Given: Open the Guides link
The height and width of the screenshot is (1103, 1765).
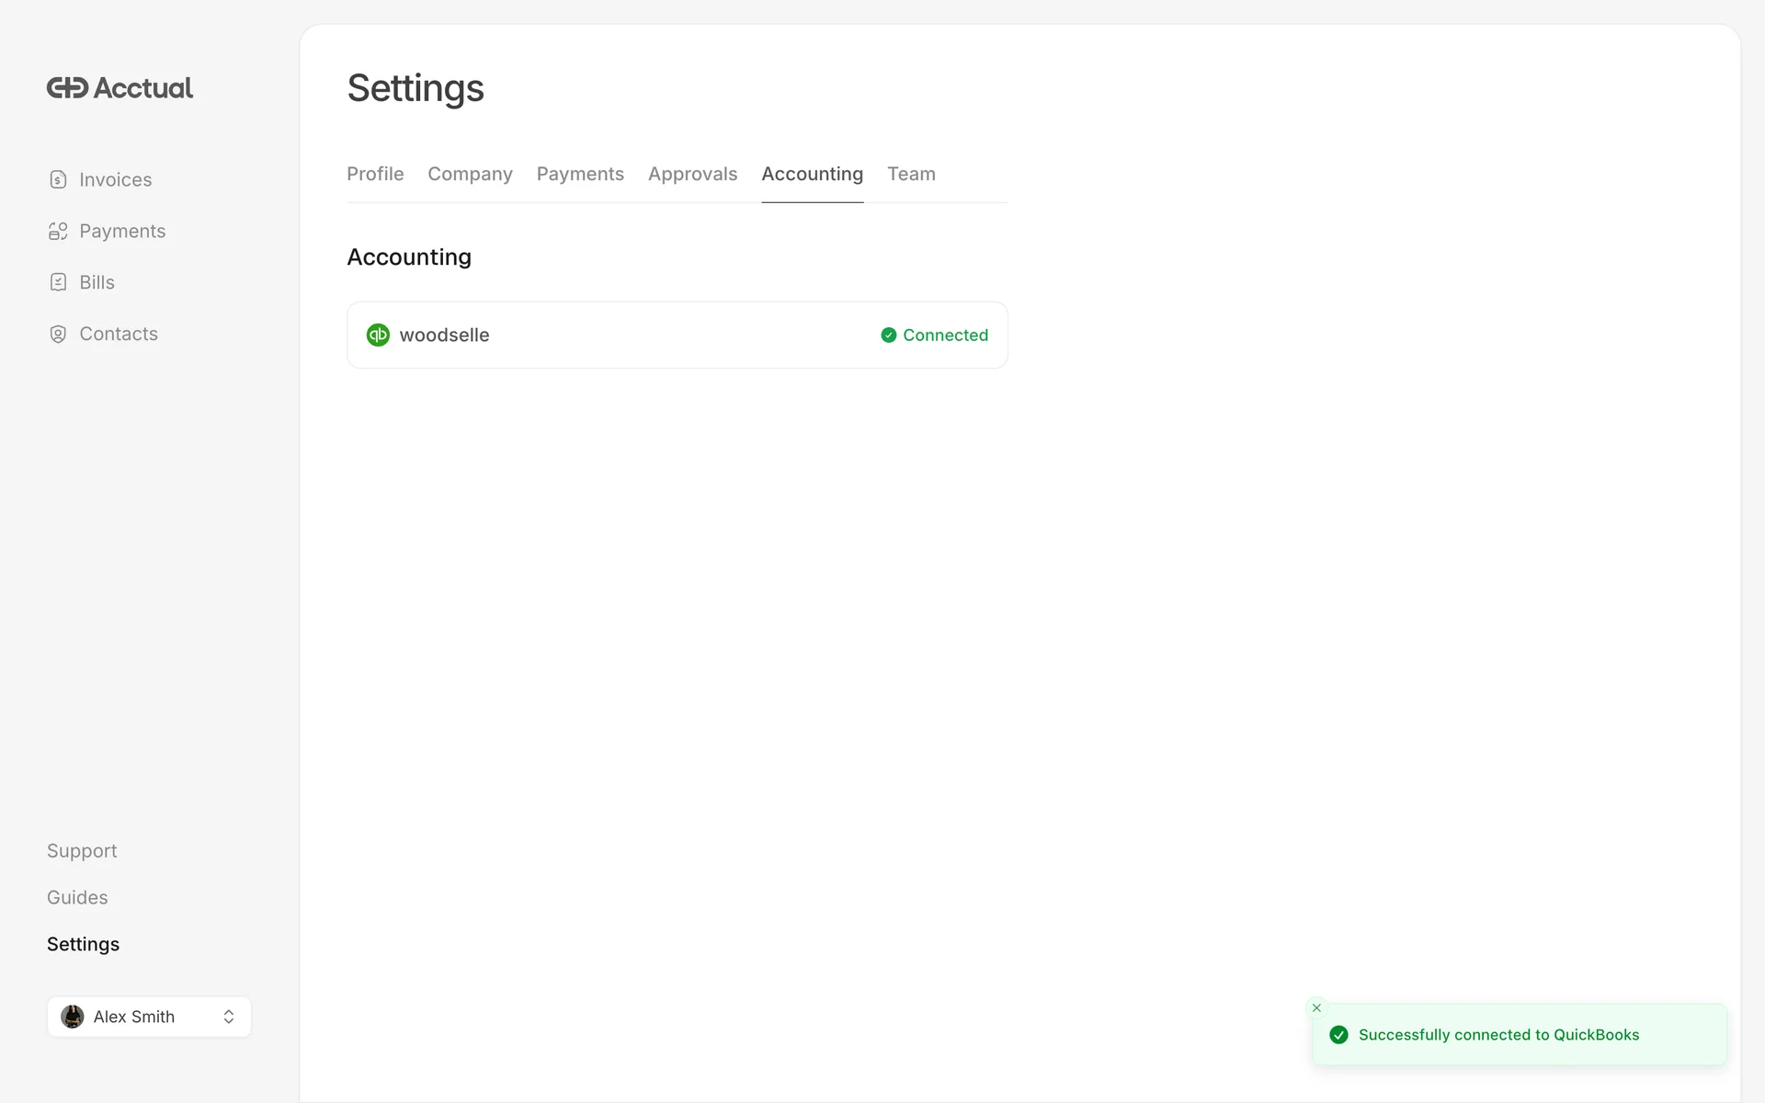Looking at the screenshot, I should point(77,898).
